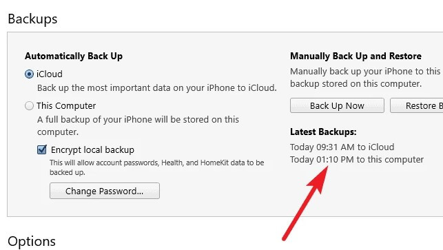This screenshot has height=250, width=443.
Task: Click the 'Manually back up your iPhone' description
Action: 367,77
